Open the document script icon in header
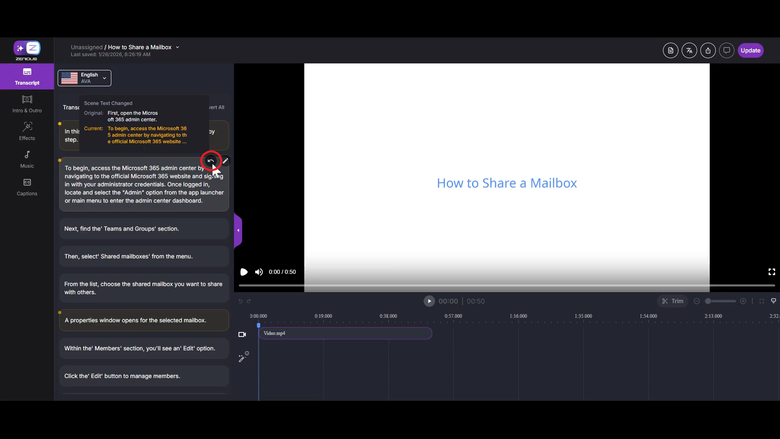 [670, 50]
